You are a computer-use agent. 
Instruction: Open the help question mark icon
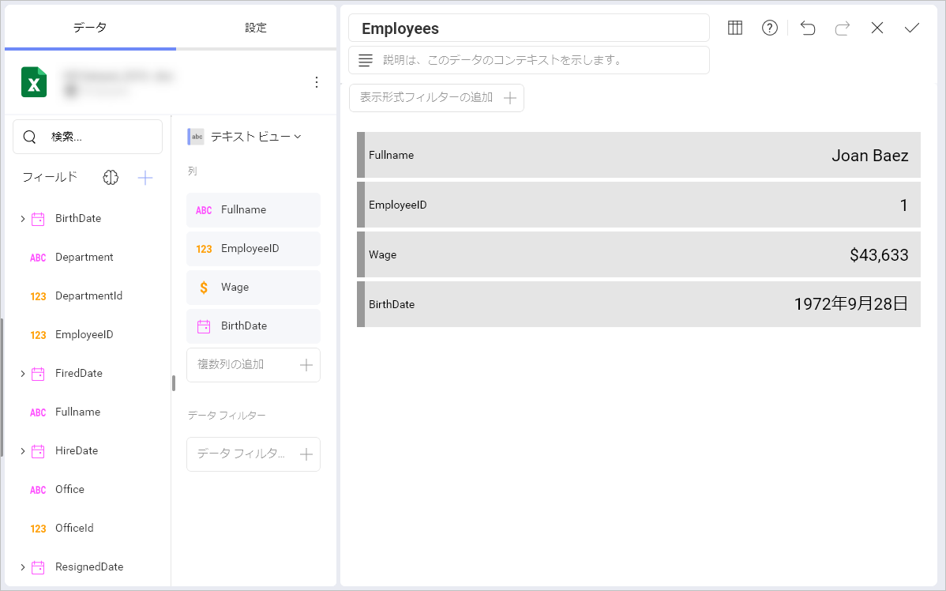click(x=770, y=28)
